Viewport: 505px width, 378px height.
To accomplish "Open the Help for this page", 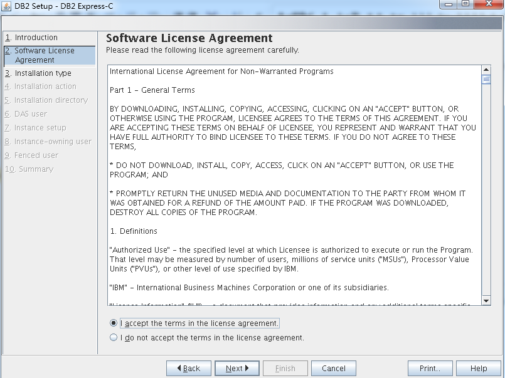I will (479, 369).
